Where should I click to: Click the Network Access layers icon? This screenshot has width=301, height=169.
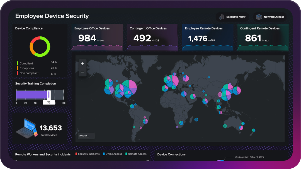259,17
